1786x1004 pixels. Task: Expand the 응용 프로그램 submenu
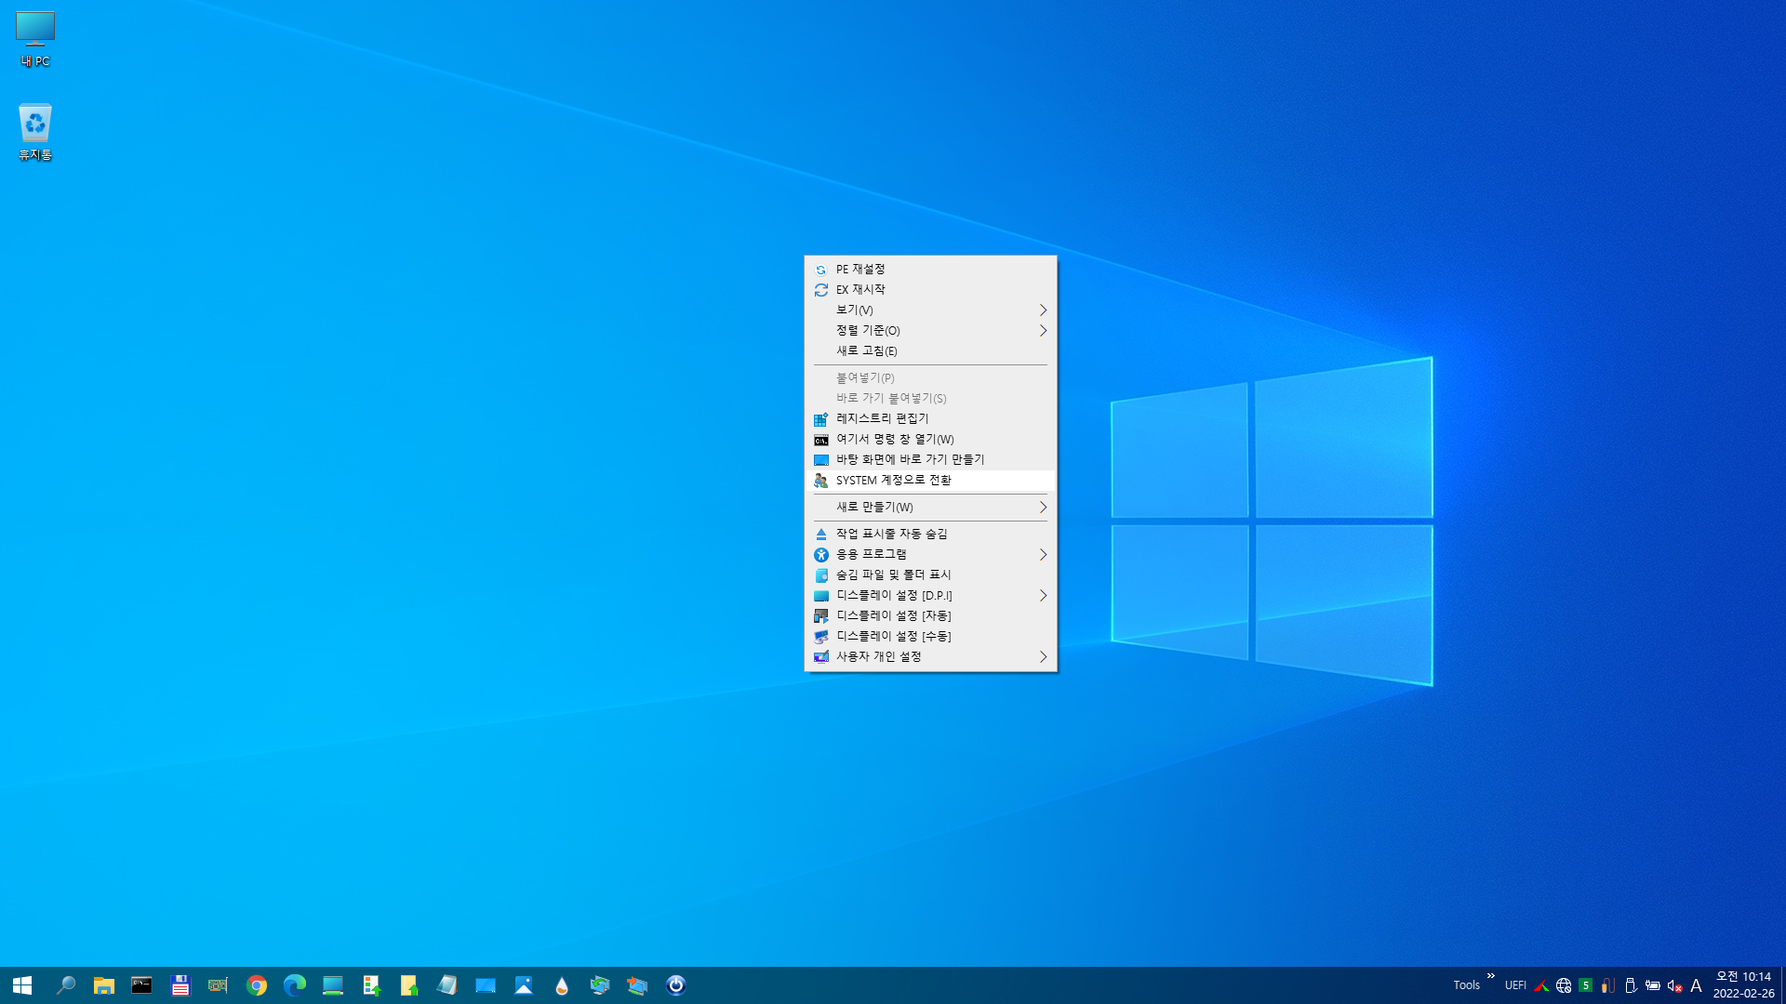point(930,554)
